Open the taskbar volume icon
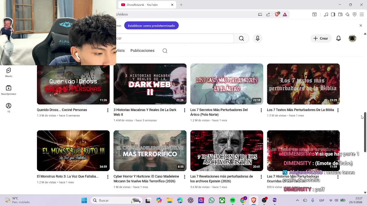This screenshot has height=206, width=367. click(336, 200)
